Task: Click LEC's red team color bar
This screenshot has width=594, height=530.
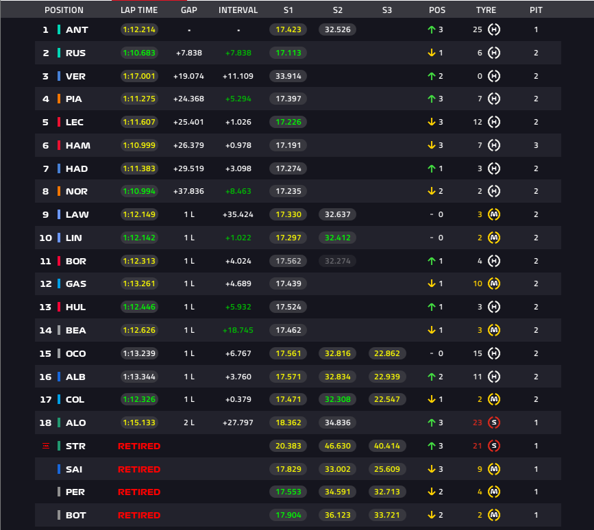Action: [x=59, y=122]
